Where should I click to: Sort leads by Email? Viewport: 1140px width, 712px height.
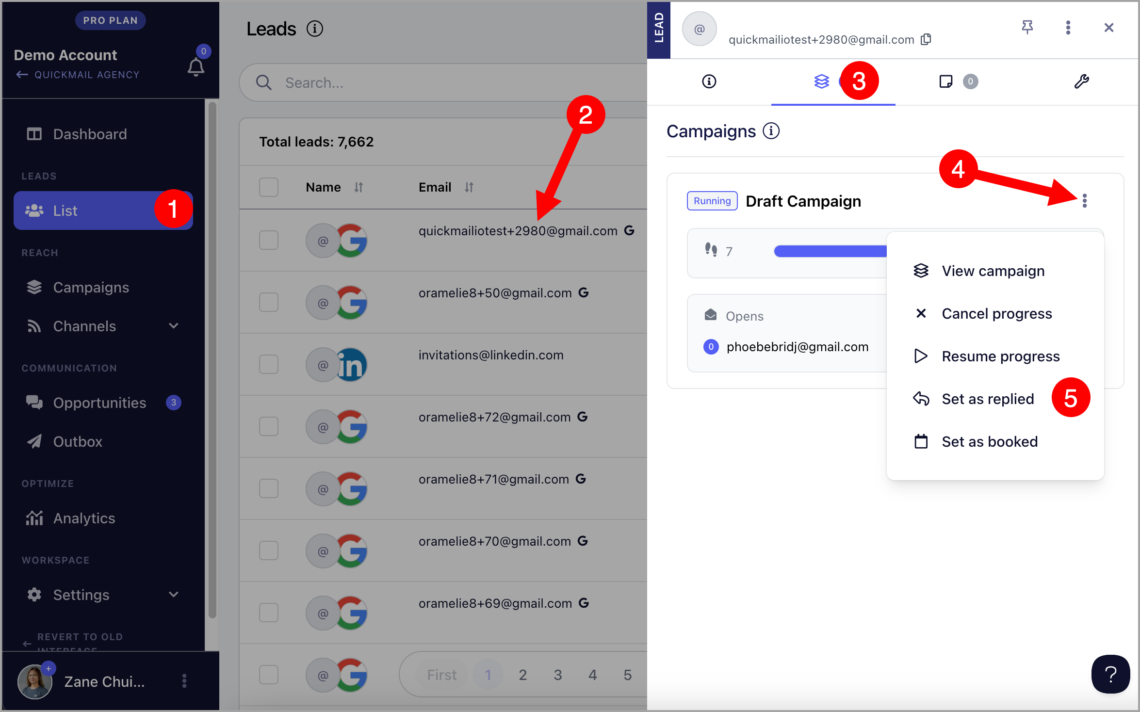[469, 187]
